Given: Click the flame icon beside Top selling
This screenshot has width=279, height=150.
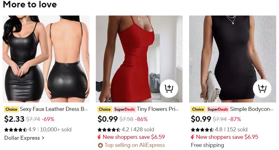Looking at the screenshot, I should tap(100, 145).
